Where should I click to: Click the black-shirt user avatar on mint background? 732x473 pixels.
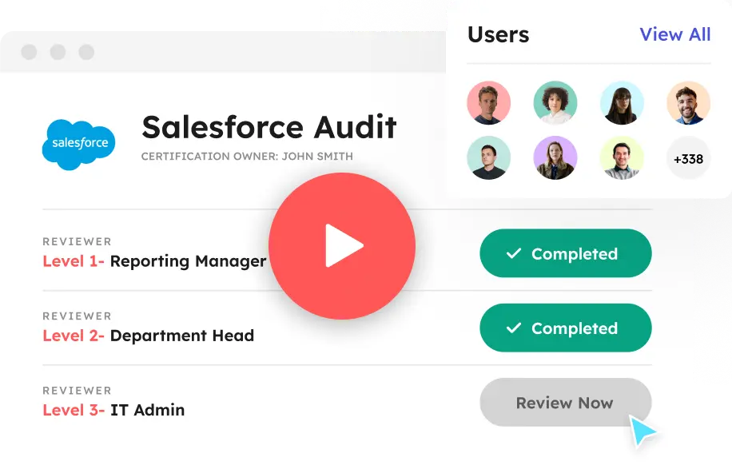[x=488, y=157]
